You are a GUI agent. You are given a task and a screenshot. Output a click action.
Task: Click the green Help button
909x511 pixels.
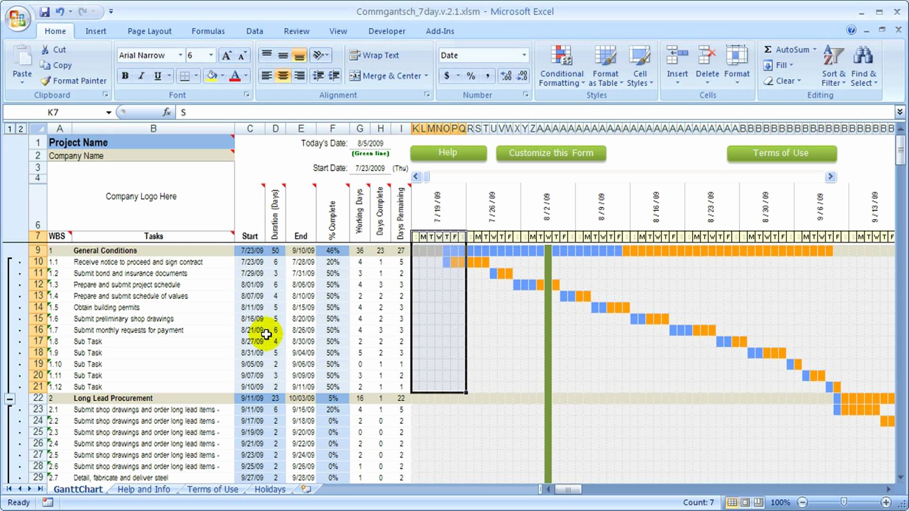coord(448,153)
